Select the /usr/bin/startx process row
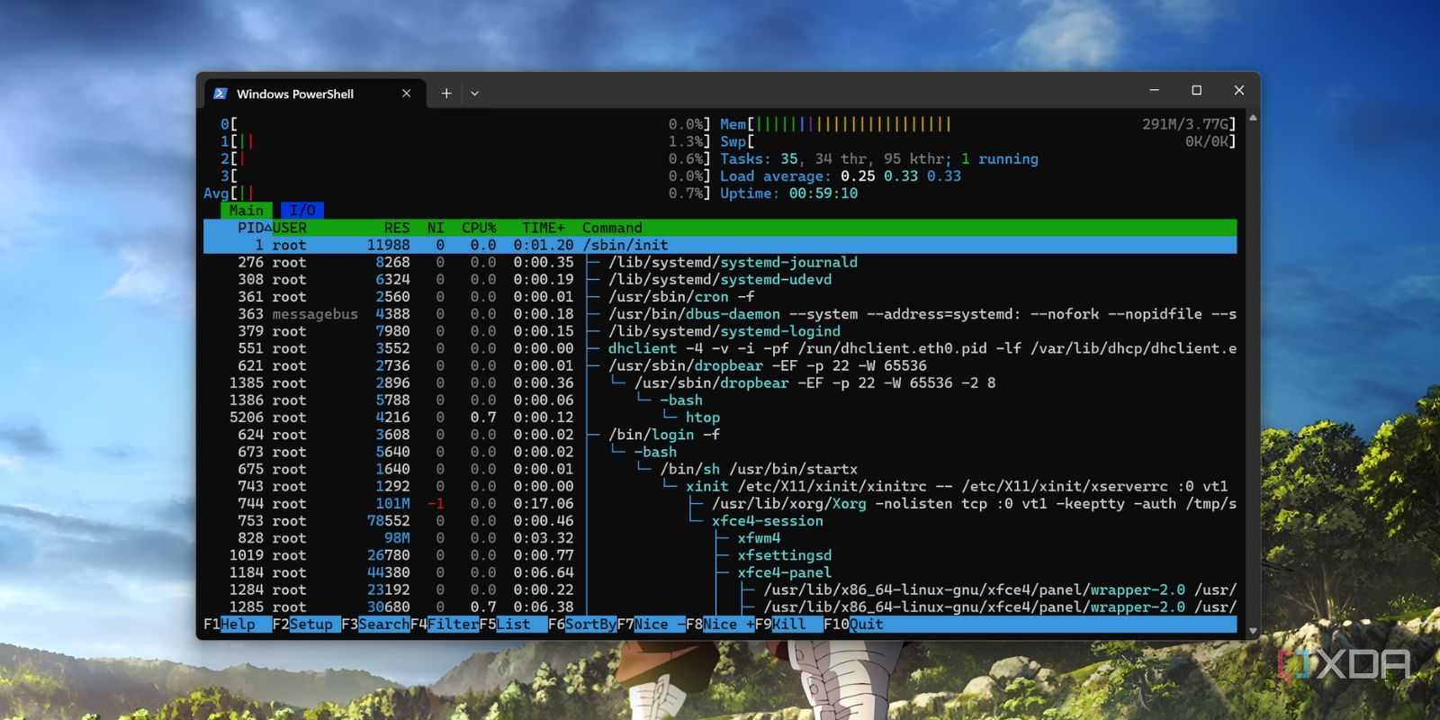The height and width of the screenshot is (720, 1440). (x=720, y=469)
